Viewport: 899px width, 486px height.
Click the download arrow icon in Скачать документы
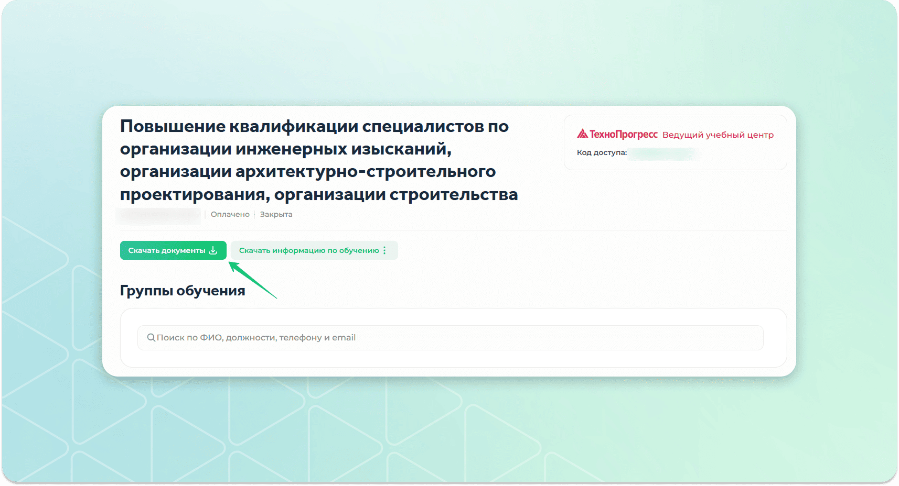[x=213, y=250]
